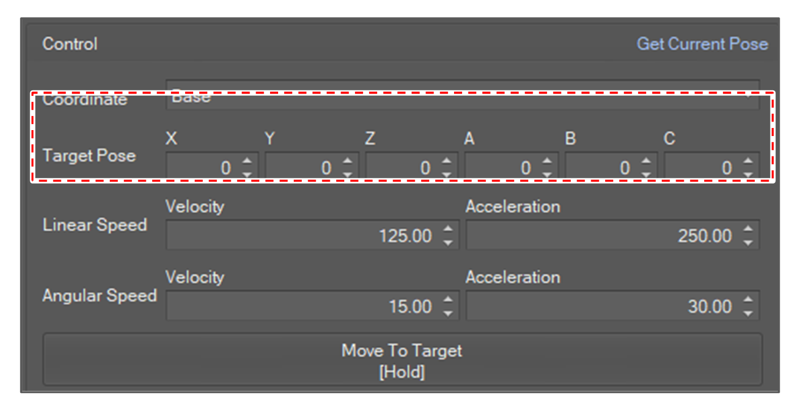The image size is (794, 414).
Task: Increase the Linear Speed velocity value
Action: [x=448, y=230]
